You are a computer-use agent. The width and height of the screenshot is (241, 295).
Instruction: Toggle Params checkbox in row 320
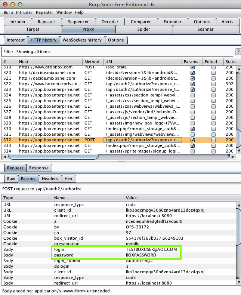pos(192,73)
